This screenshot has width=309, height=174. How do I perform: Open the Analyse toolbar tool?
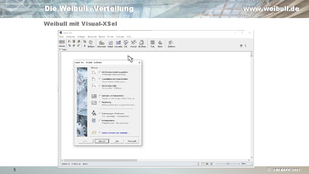coord(133,44)
